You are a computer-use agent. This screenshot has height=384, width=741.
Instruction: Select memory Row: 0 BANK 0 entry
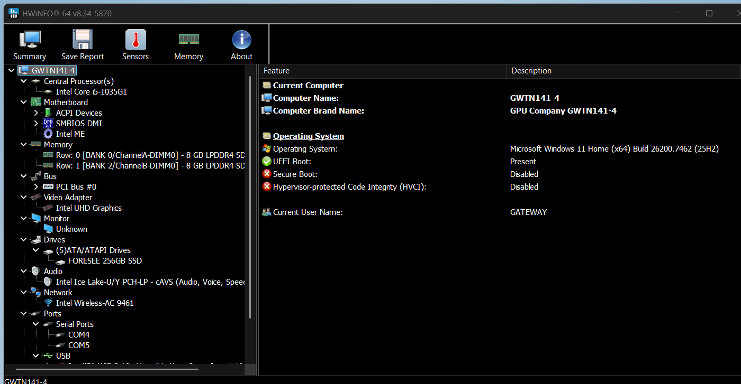150,155
